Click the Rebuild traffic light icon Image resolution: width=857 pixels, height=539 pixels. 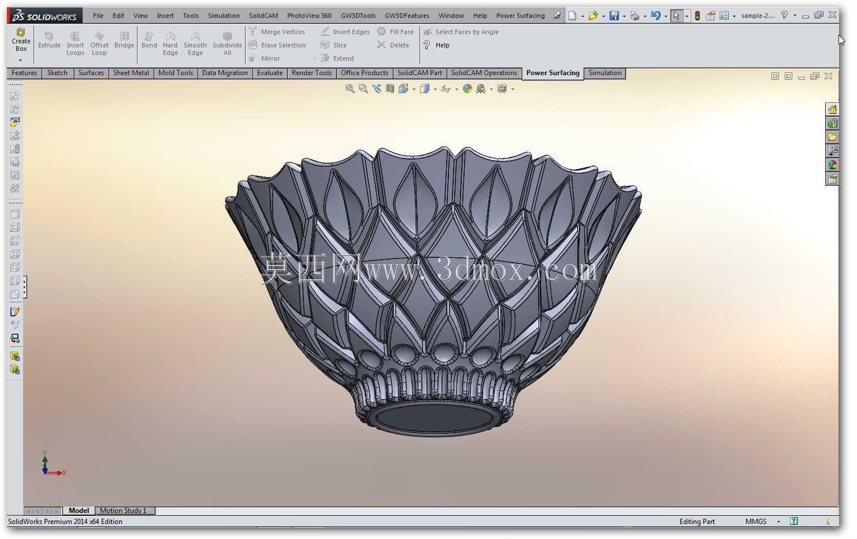698,16
